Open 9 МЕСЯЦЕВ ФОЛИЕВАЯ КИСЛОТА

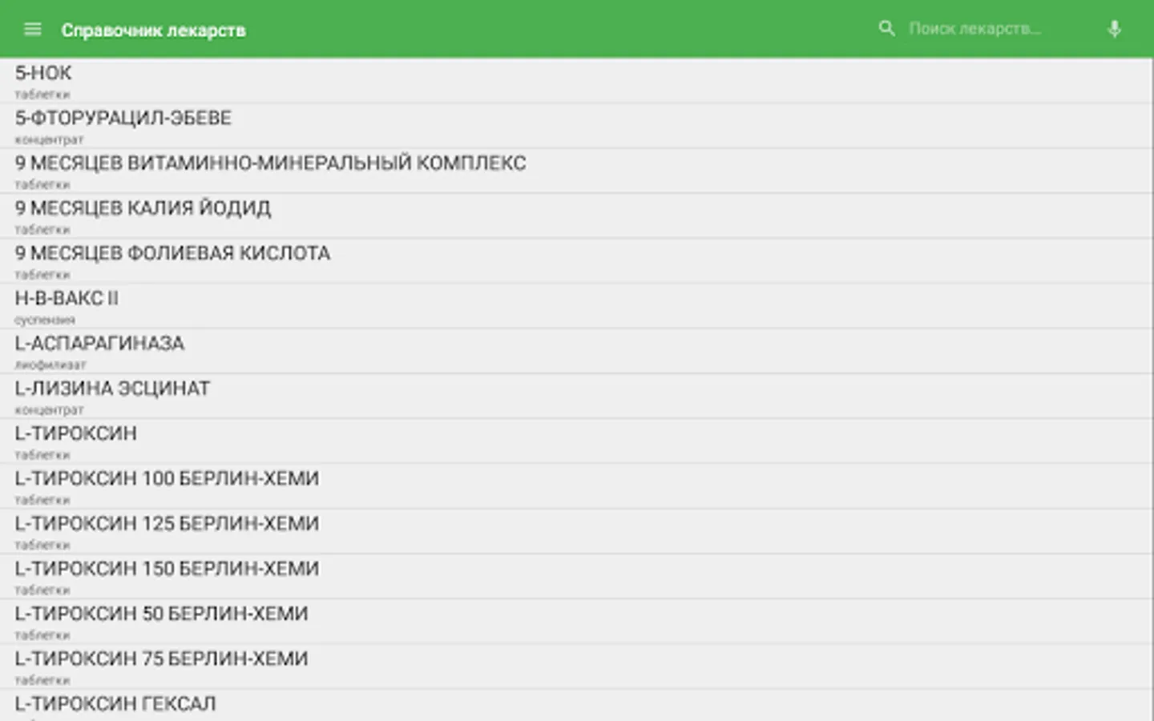577,261
